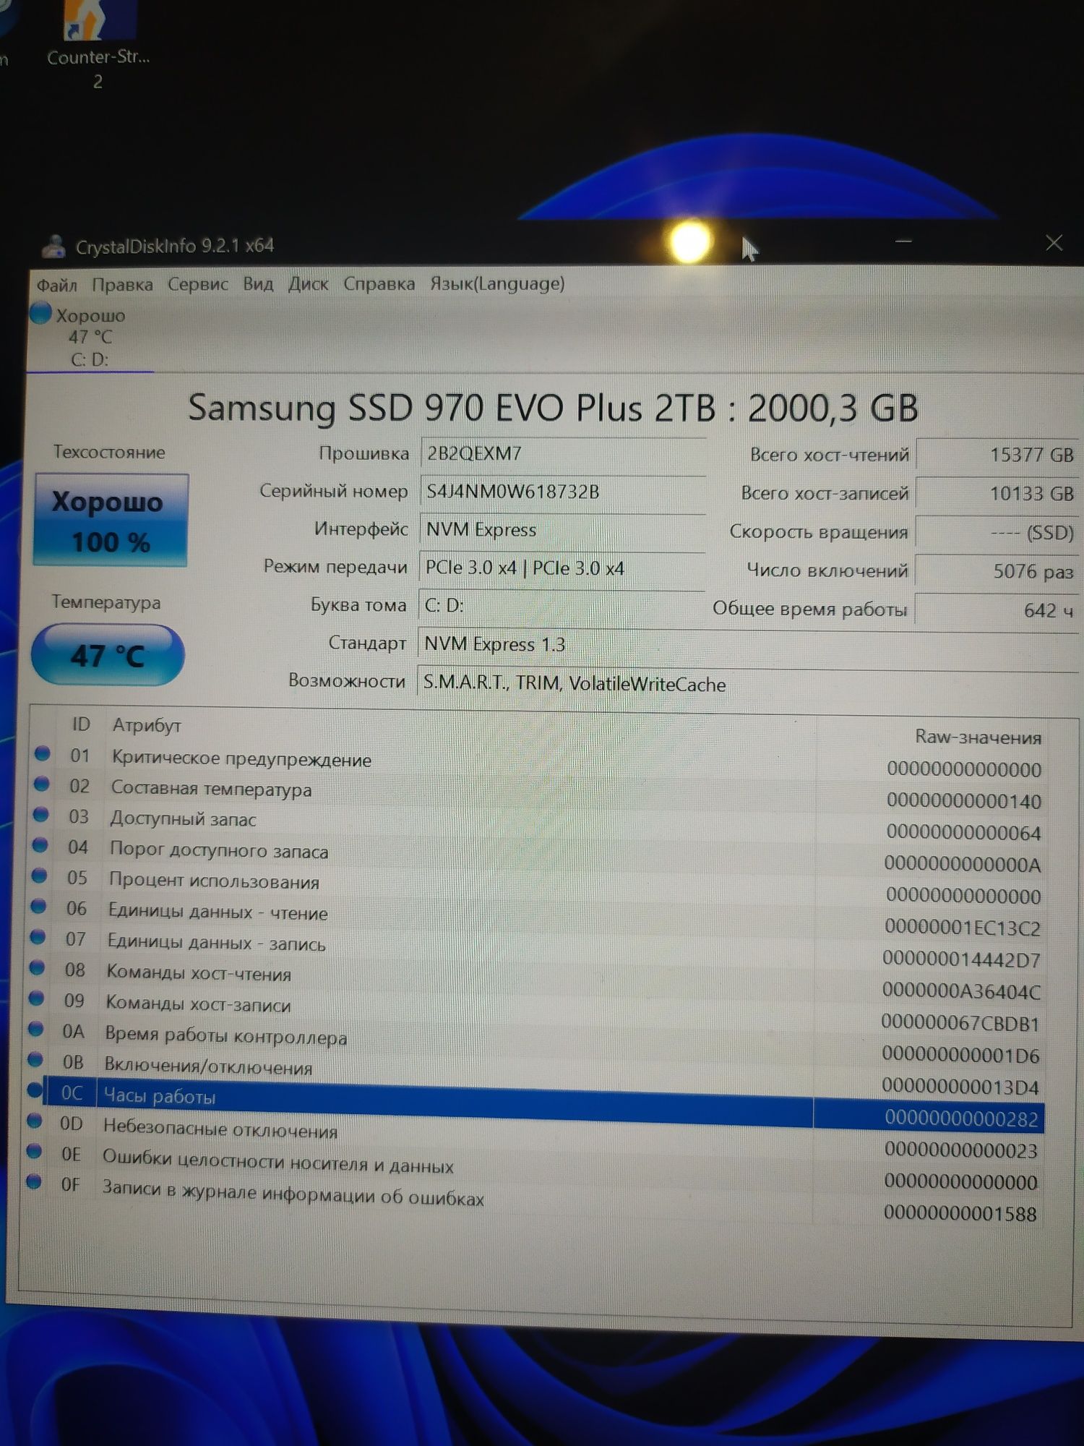Select the Процент использования row
Image resolution: width=1084 pixels, height=1446 pixels.
[x=538, y=887]
